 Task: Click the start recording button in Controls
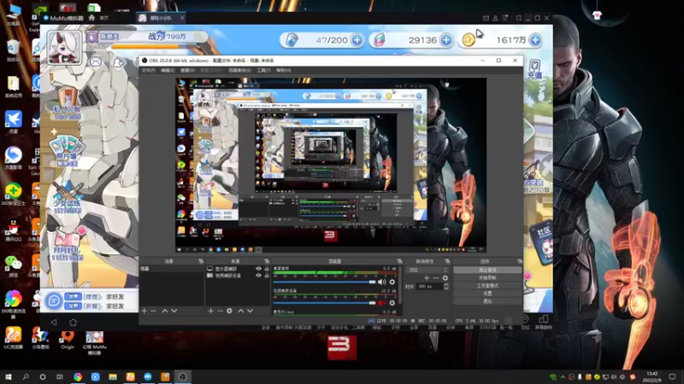(x=487, y=277)
